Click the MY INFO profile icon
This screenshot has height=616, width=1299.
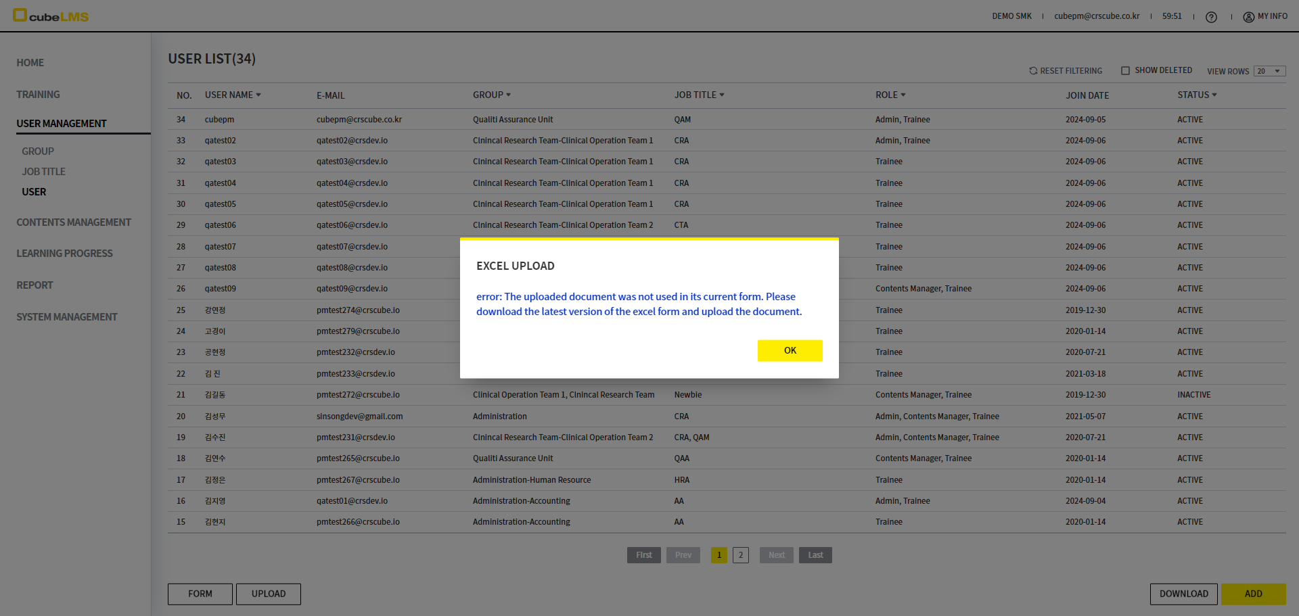[x=1248, y=17]
